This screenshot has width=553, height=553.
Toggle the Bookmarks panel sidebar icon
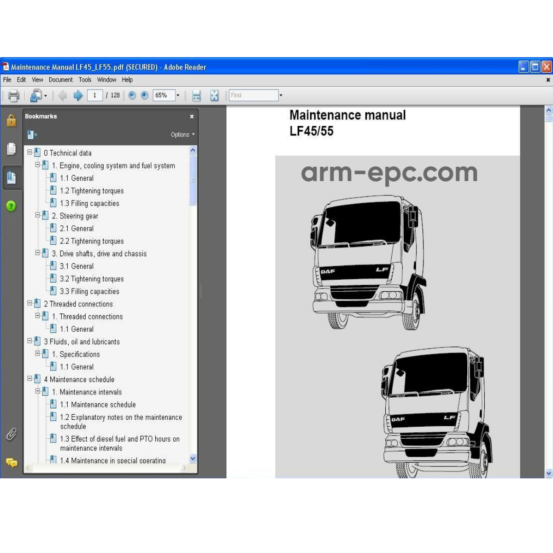tap(12, 177)
